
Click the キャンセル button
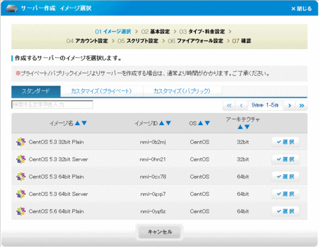click(159, 232)
